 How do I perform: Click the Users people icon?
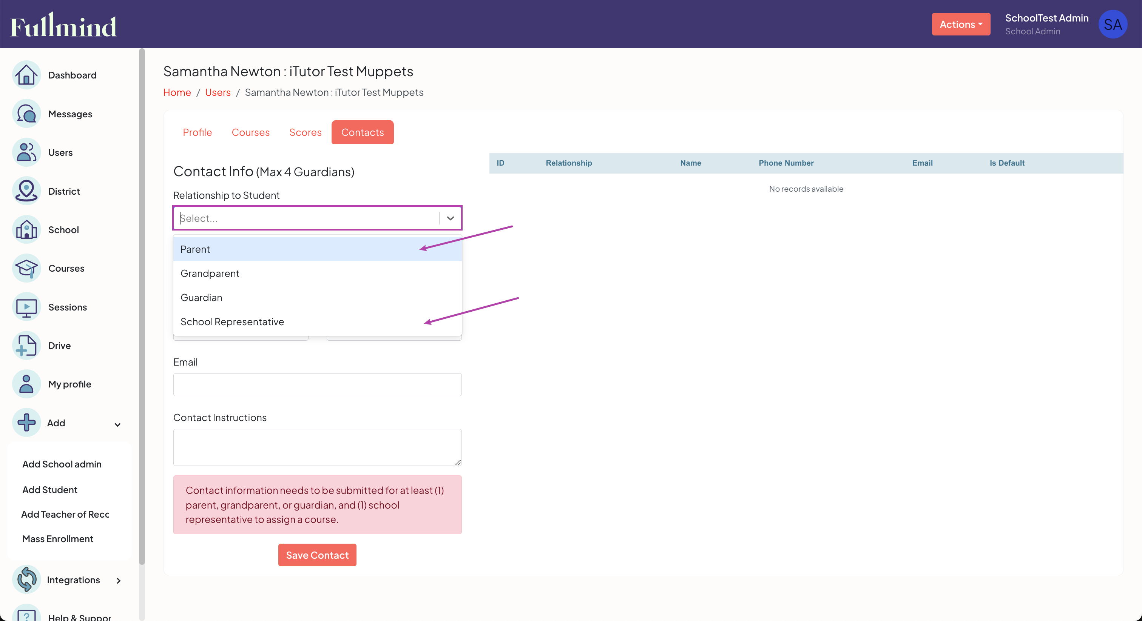point(26,152)
